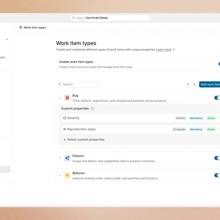Toggle the Enable work item types switch

[219, 64]
